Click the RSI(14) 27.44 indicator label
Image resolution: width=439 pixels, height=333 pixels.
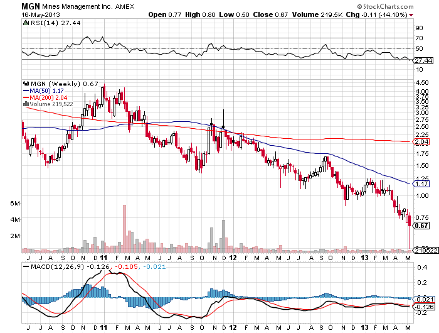pos(55,23)
